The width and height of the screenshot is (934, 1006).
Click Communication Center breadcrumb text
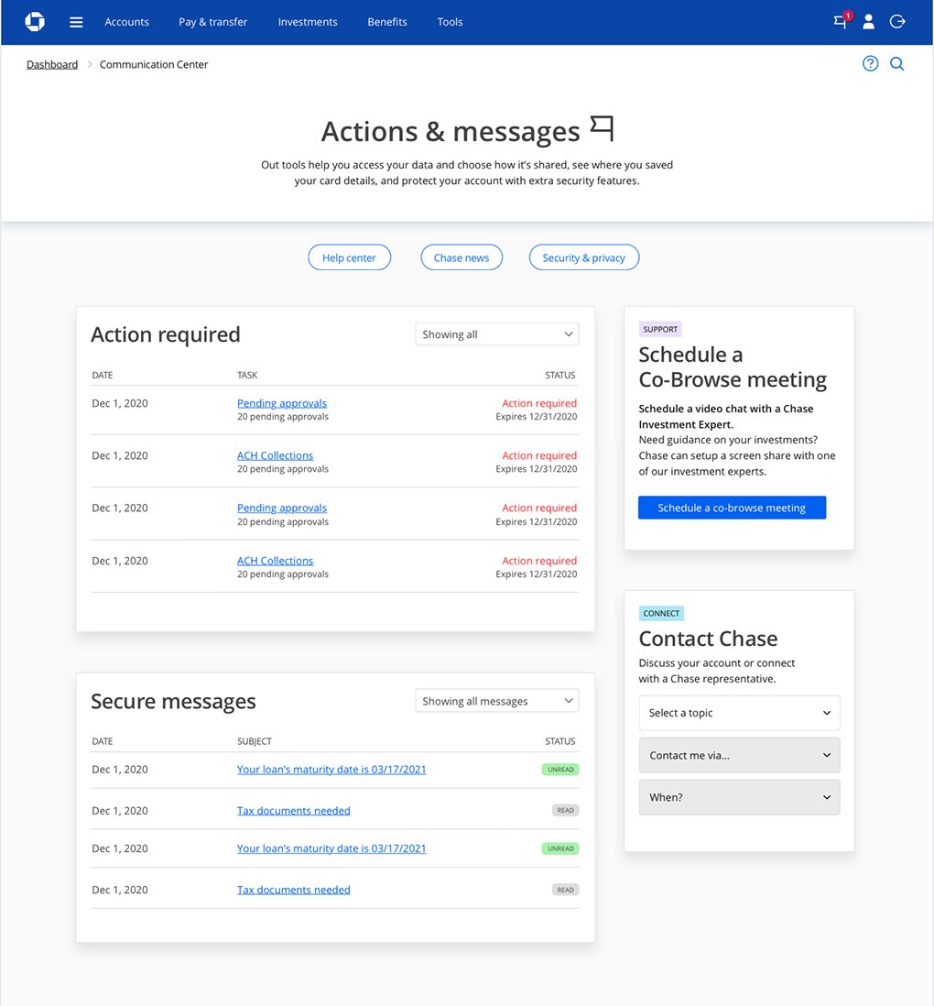pyautogui.click(x=154, y=64)
